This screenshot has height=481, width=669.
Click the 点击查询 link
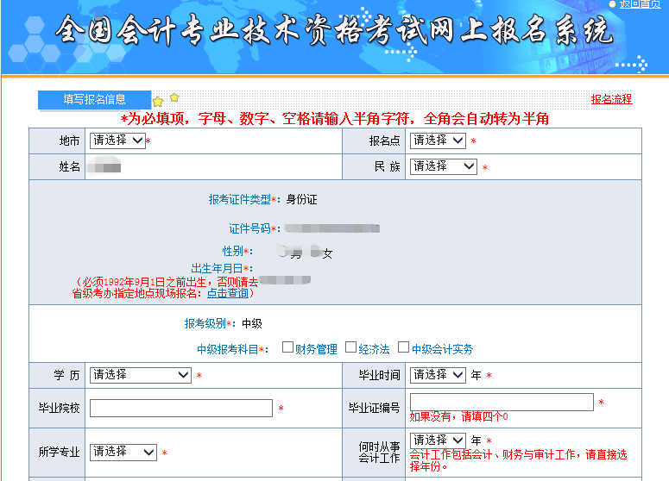228,293
